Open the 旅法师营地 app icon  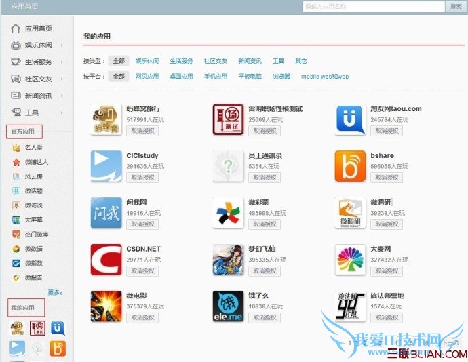pyautogui.click(x=351, y=306)
